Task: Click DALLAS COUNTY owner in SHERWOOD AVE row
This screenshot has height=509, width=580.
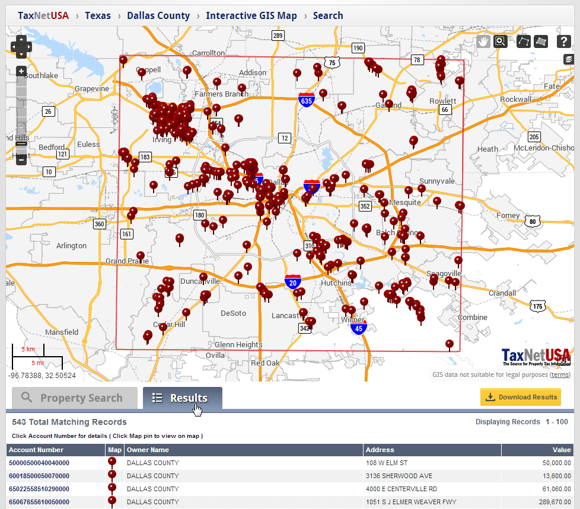Action: pos(153,476)
